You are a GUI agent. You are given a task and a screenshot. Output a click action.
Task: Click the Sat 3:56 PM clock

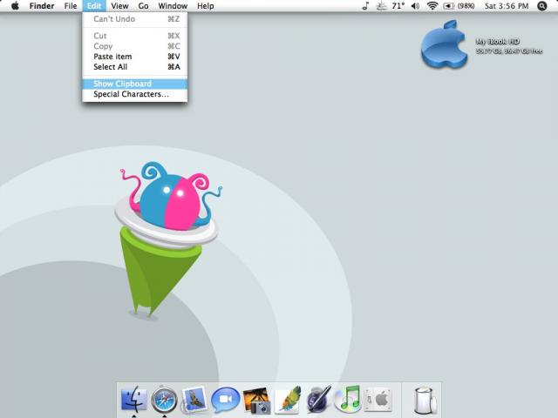coord(507,6)
